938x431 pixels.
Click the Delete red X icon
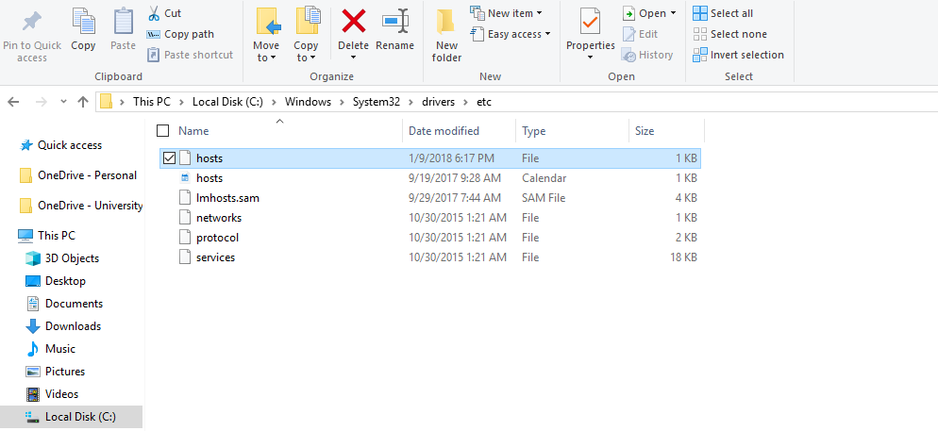pos(354,21)
